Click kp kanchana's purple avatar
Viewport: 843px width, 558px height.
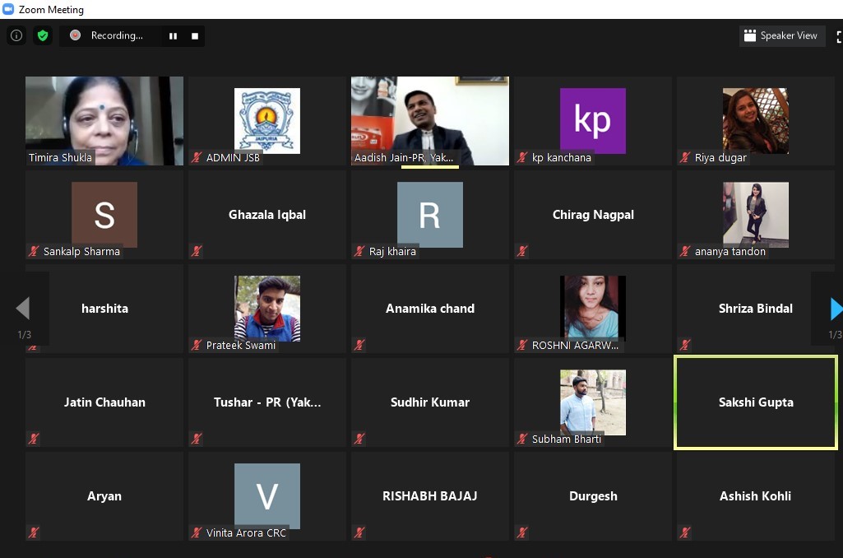[593, 120]
